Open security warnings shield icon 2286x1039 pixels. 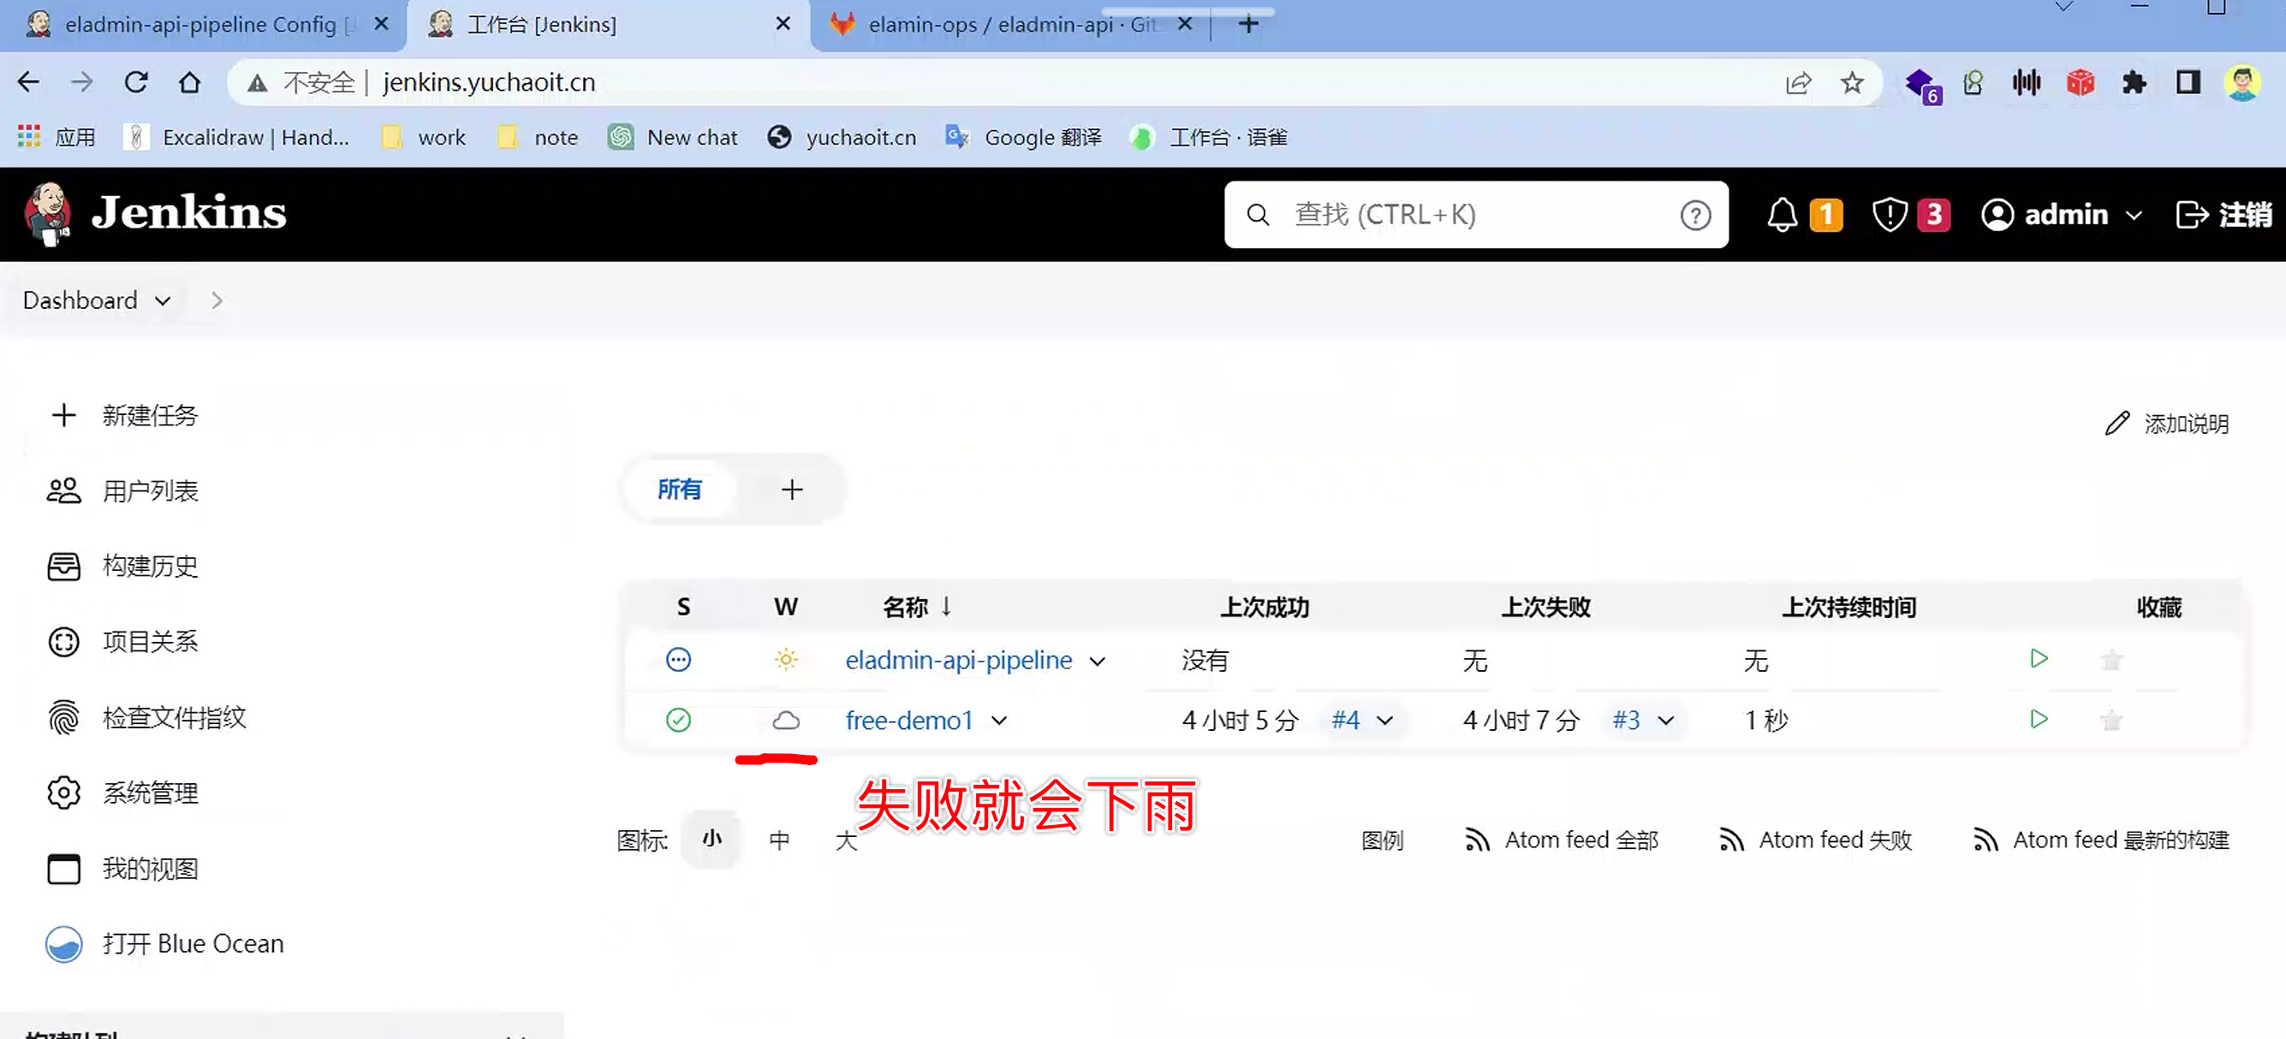[x=1890, y=215]
